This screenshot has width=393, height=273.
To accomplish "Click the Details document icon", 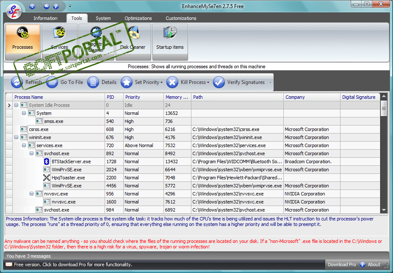I will [x=93, y=82].
